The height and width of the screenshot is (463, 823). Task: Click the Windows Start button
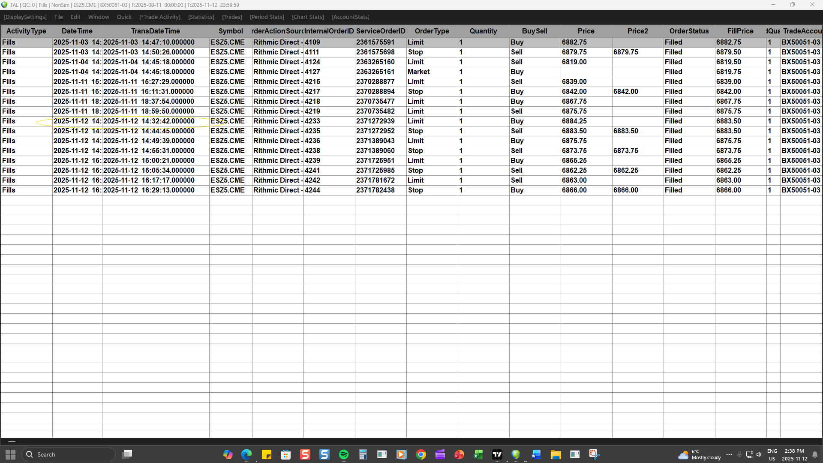click(x=10, y=454)
